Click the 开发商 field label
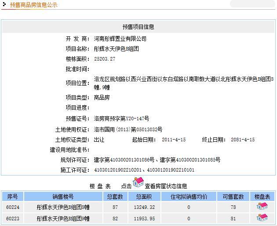This screenshot has height=226, width=277. pyautogui.click(x=77, y=39)
